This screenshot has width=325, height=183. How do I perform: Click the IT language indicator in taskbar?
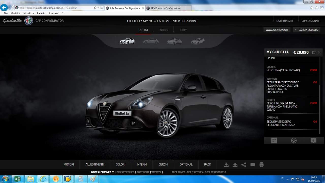pos(282,178)
